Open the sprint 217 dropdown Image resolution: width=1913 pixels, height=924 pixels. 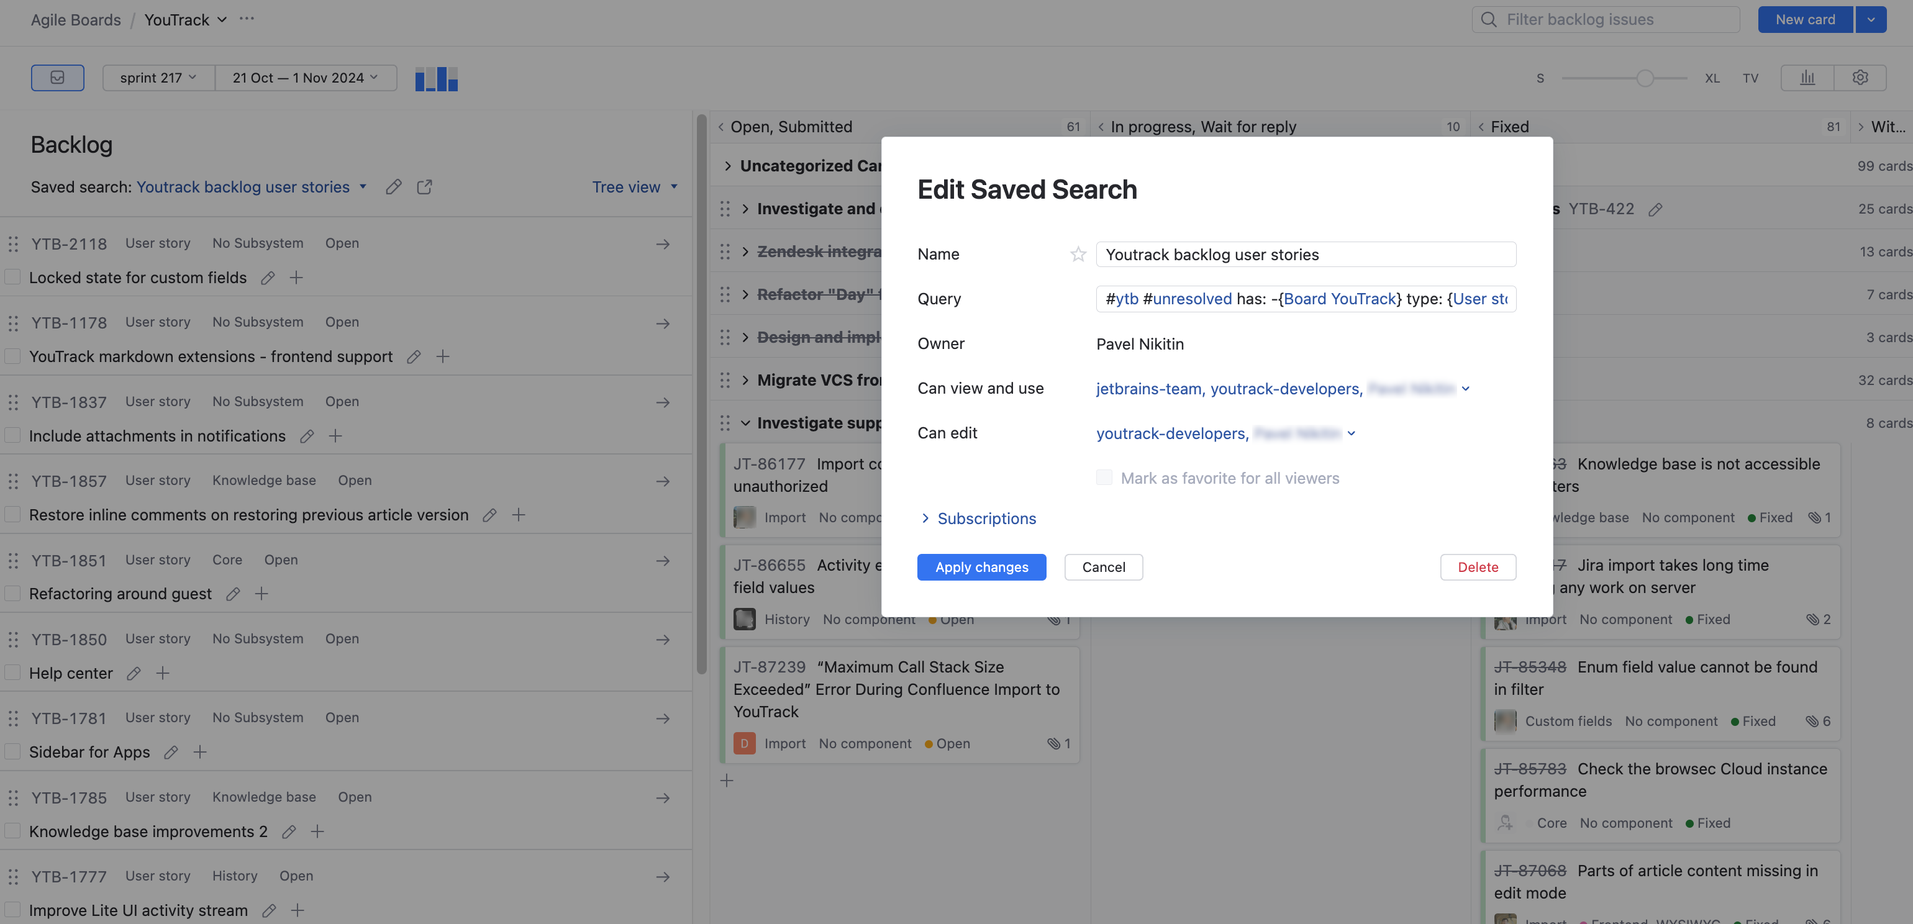157,77
